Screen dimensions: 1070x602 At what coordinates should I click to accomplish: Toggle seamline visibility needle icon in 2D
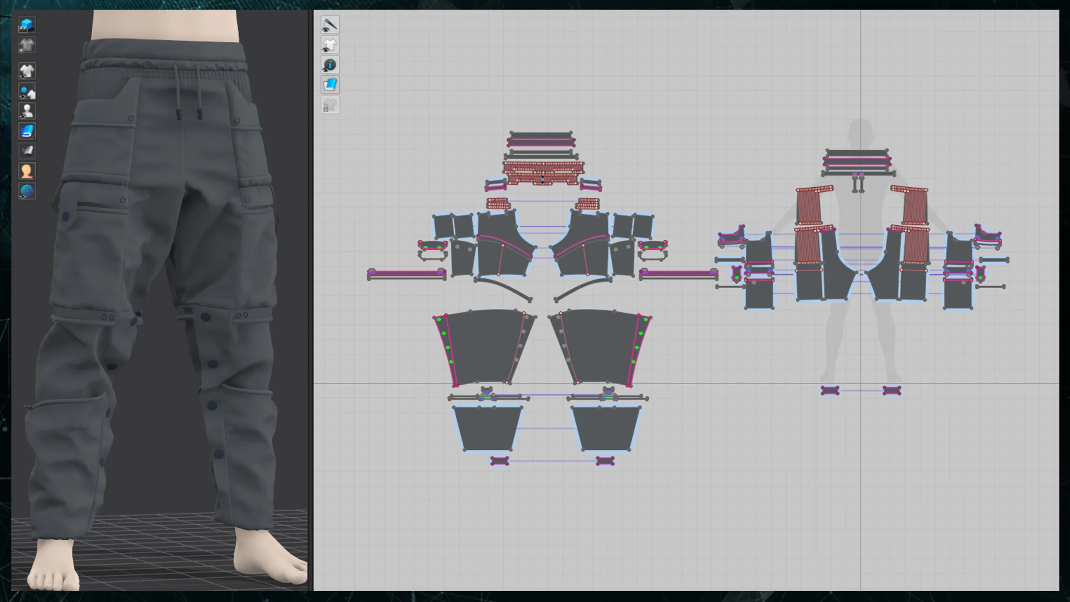tap(330, 25)
